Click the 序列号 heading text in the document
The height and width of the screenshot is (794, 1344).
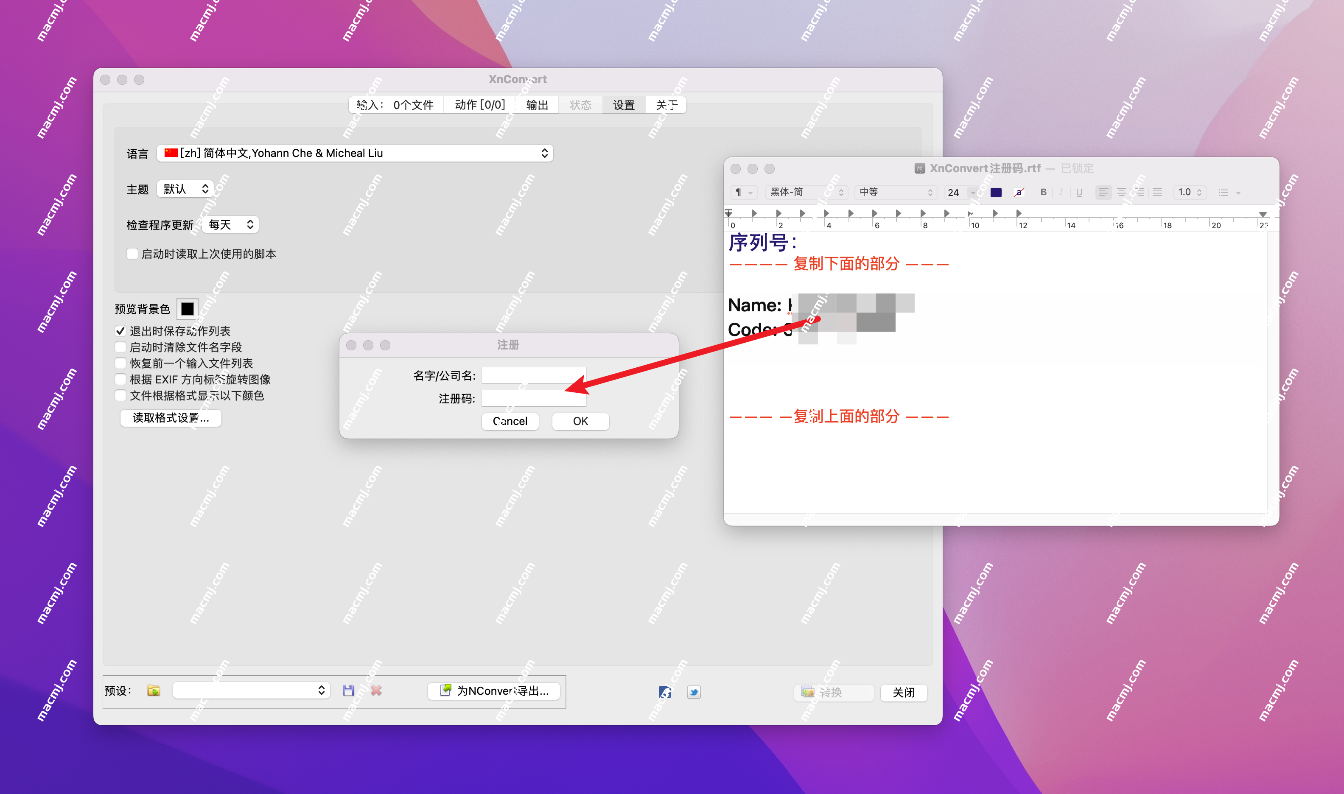tap(762, 242)
